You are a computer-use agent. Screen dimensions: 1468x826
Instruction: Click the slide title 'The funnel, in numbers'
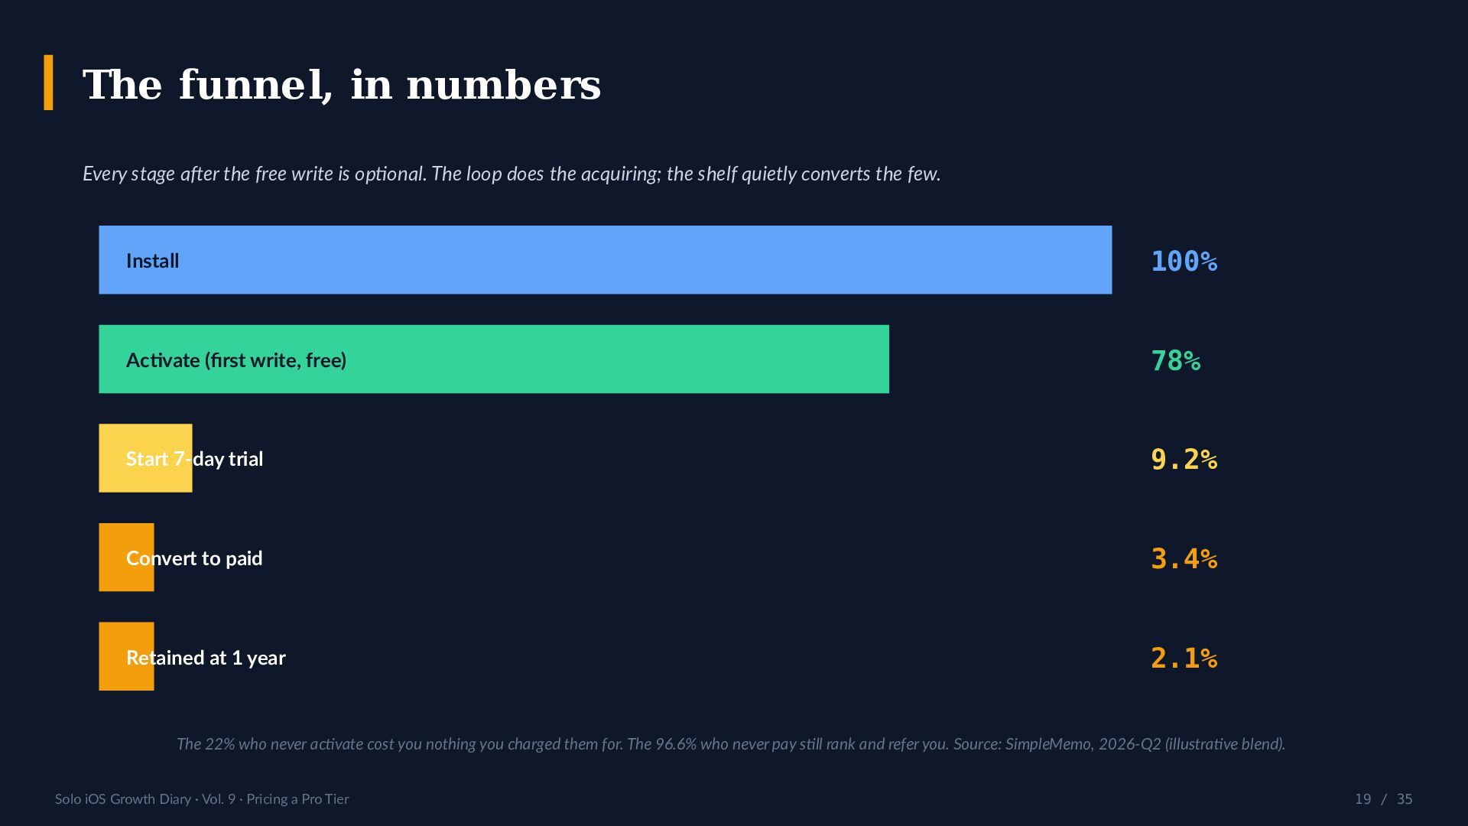point(342,84)
